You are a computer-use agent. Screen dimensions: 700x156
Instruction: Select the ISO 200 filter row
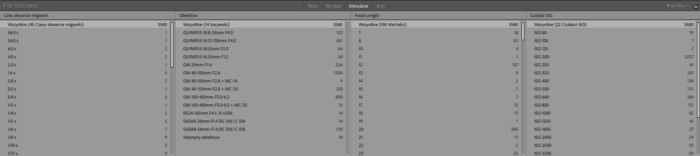[541, 57]
